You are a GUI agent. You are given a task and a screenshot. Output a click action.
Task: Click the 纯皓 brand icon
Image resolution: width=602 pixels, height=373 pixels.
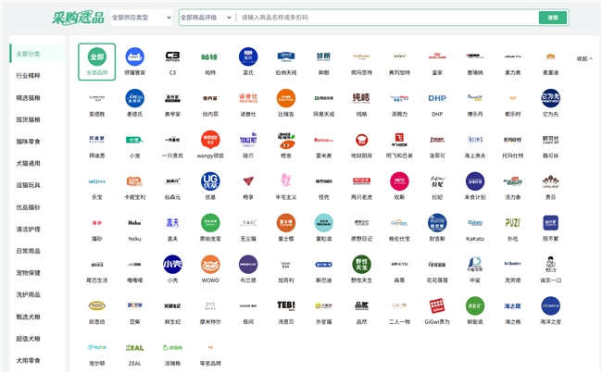click(x=361, y=98)
